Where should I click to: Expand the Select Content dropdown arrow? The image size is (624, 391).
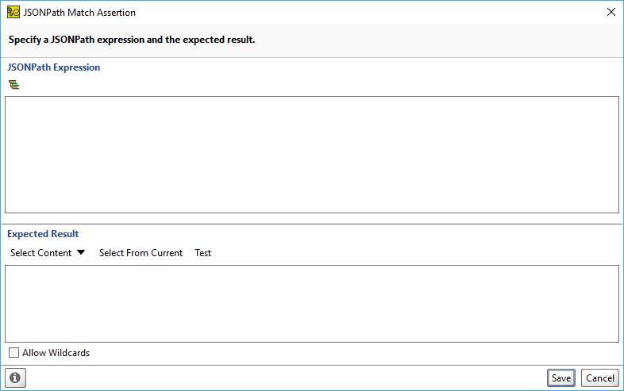[81, 252]
